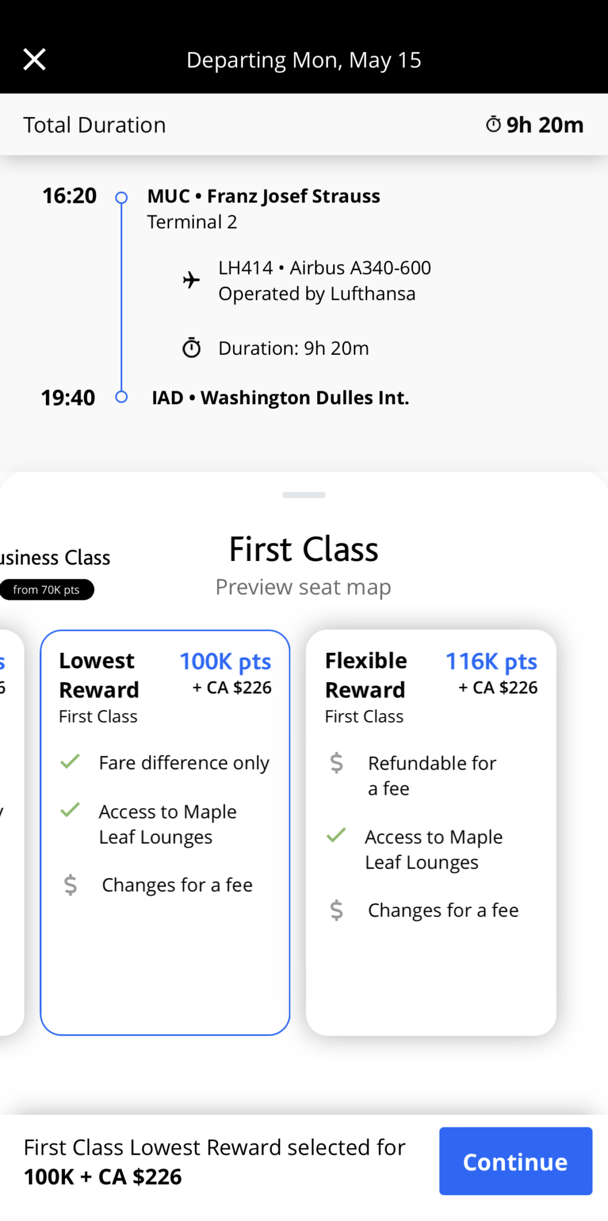Switch to the Business Class cabin
The image size is (608, 1221).
tap(54, 557)
